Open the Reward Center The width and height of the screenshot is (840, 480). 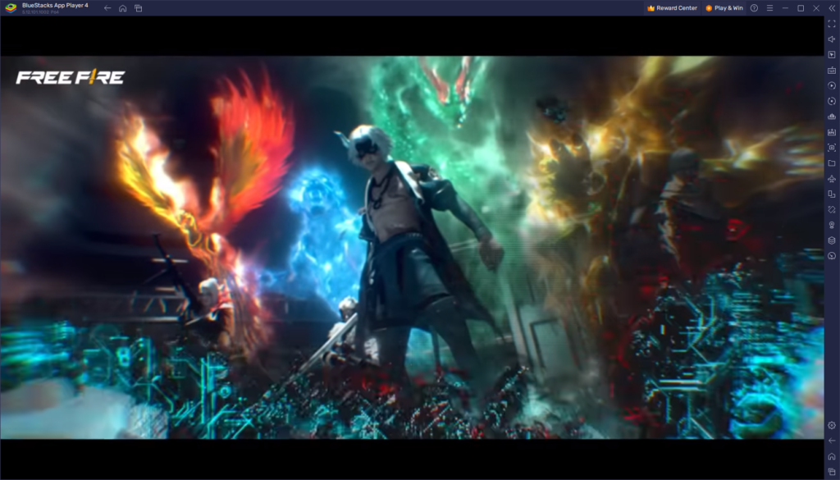point(672,8)
